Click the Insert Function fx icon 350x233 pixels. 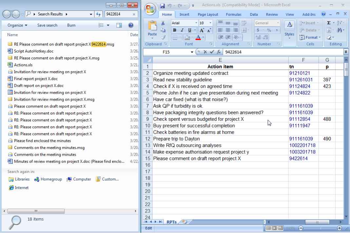coord(218,52)
